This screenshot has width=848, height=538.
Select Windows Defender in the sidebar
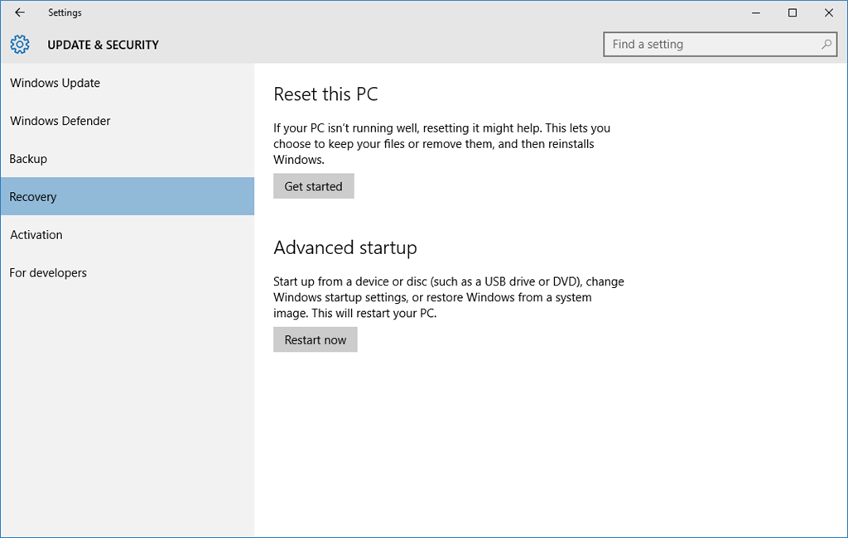127,121
